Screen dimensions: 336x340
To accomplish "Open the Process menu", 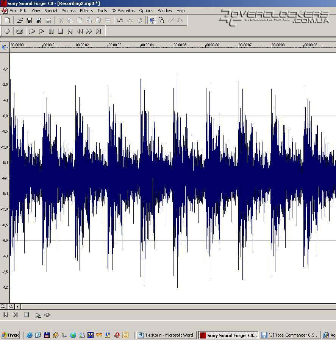I will (68, 11).
